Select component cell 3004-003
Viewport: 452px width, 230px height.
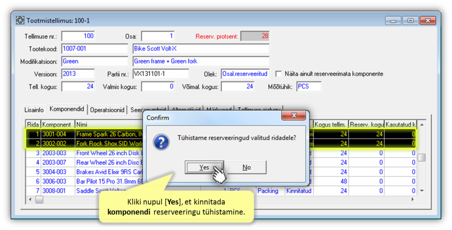(x=58, y=172)
